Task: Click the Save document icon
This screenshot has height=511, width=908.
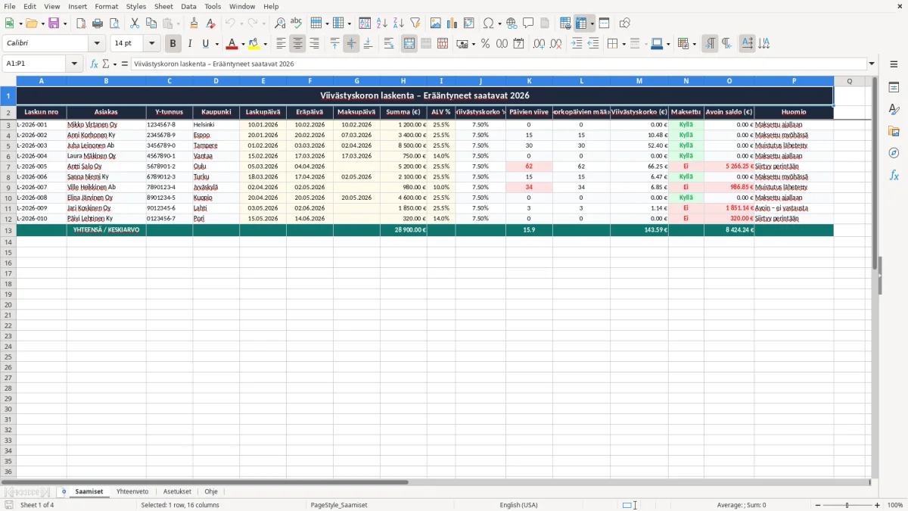Action: [x=54, y=23]
